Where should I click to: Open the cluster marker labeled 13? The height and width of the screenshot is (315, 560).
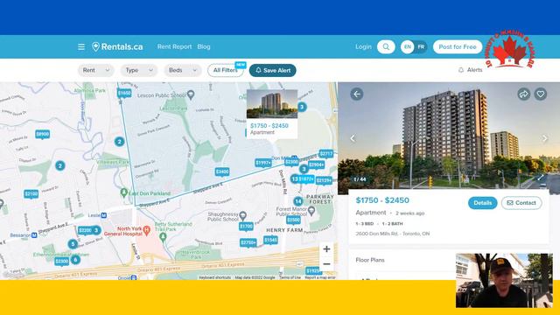click(x=295, y=178)
